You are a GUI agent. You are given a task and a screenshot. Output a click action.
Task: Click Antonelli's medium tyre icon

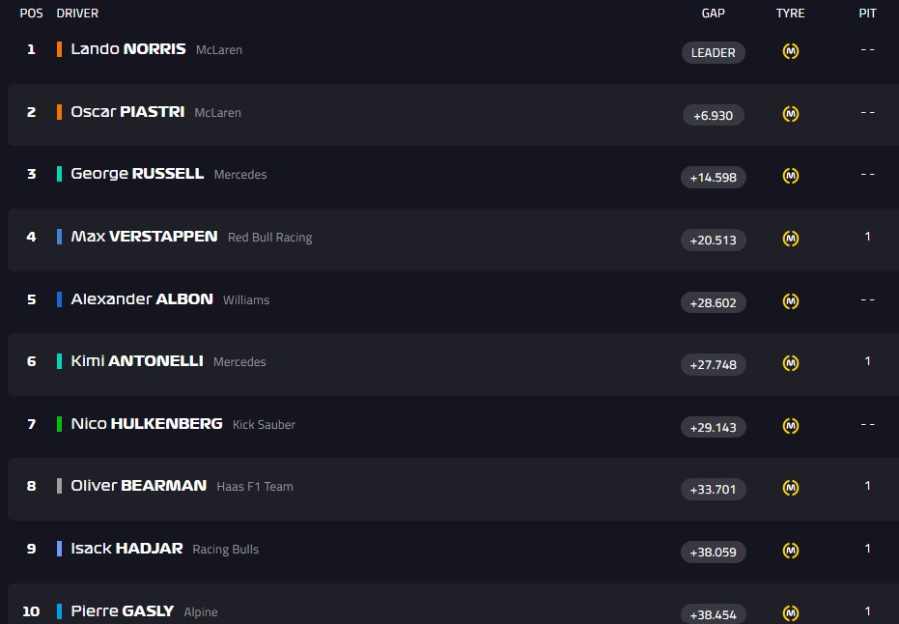[790, 363]
